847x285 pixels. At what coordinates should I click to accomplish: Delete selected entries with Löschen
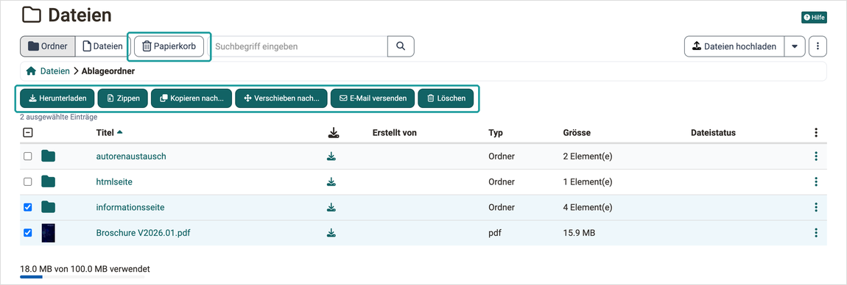pyautogui.click(x=446, y=98)
